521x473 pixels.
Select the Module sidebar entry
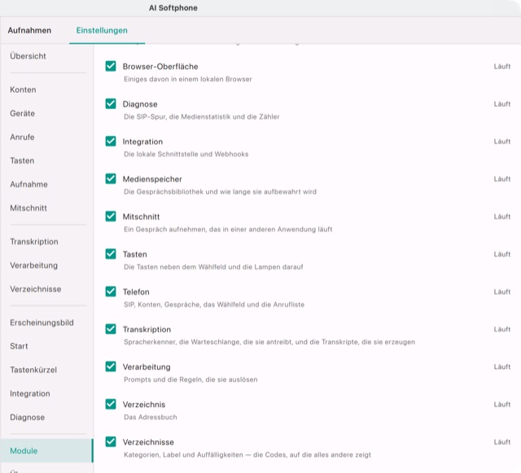46,451
